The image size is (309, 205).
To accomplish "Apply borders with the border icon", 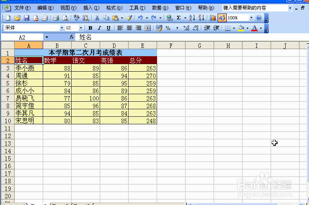I will coord(227,28).
